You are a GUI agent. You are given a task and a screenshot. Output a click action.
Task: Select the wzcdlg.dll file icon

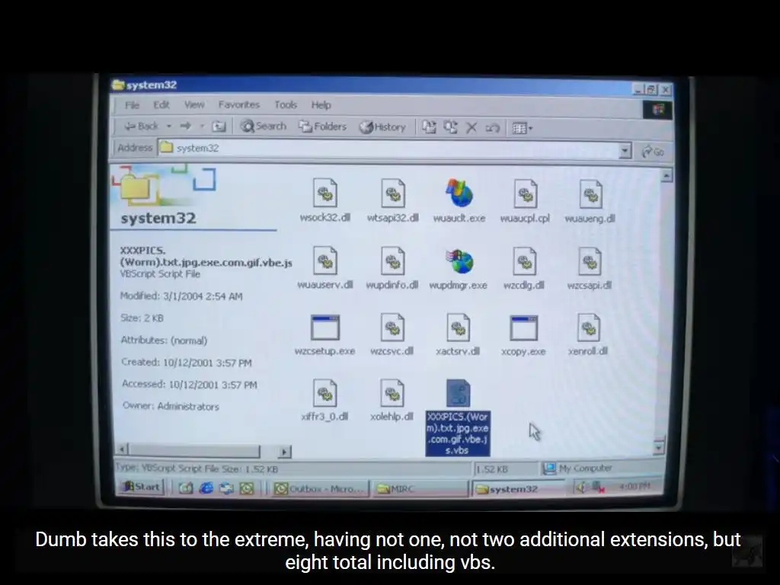pyautogui.click(x=524, y=261)
